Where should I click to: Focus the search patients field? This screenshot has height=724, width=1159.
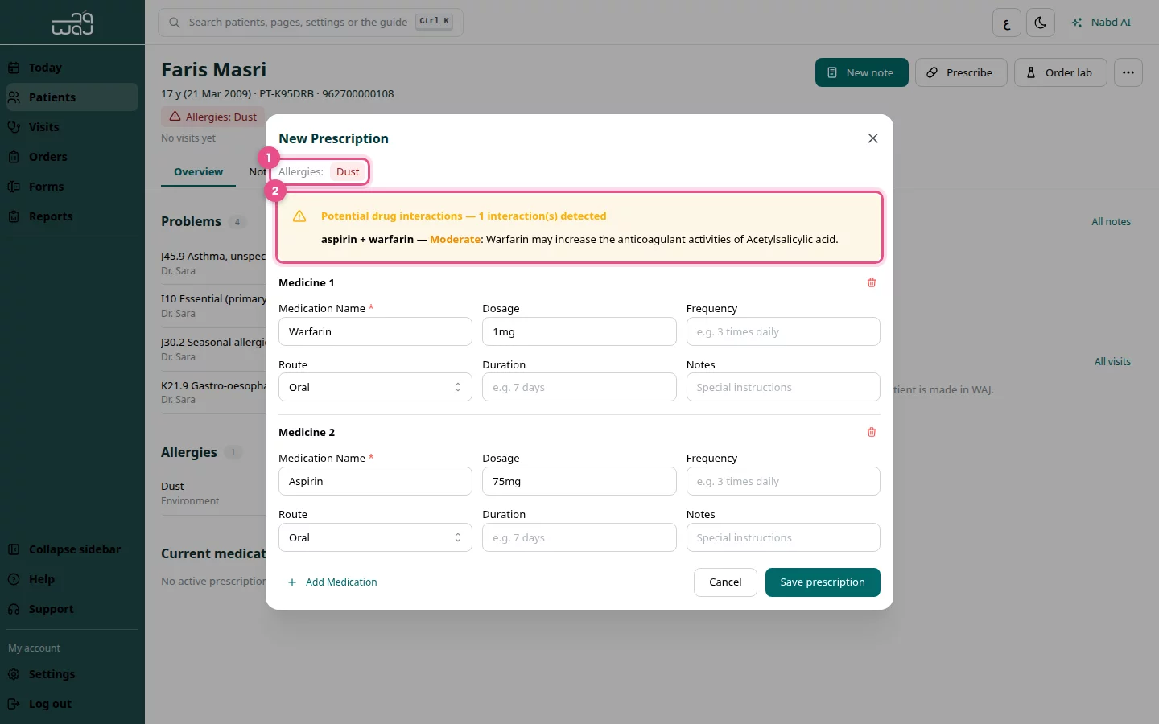click(311, 23)
